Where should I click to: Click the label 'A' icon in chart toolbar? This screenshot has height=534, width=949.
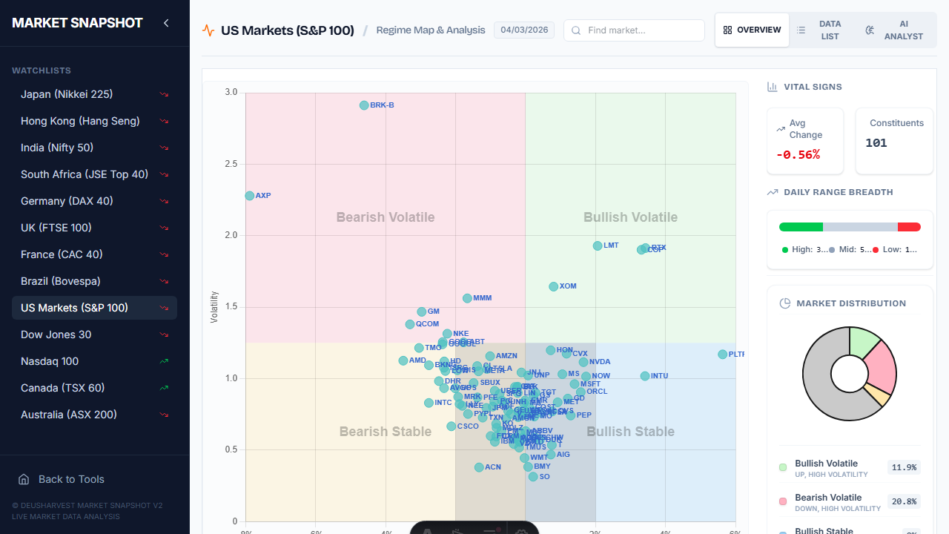[x=427, y=531]
